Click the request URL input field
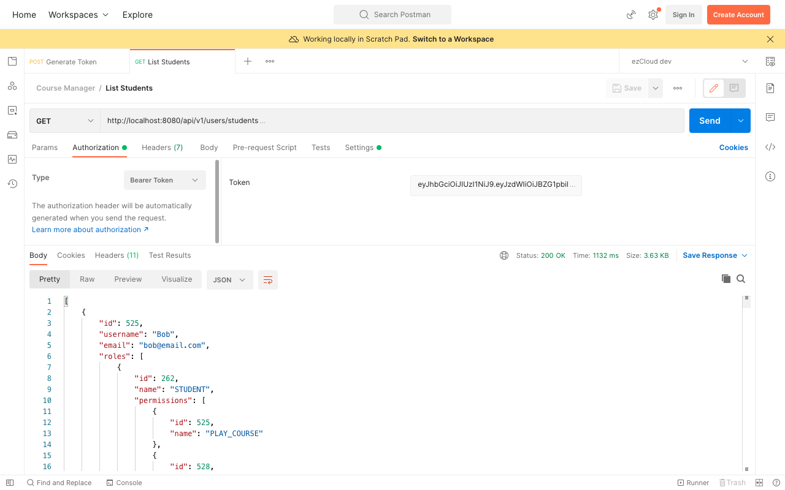785x490 pixels. pyautogui.click(x=392, y=121)
